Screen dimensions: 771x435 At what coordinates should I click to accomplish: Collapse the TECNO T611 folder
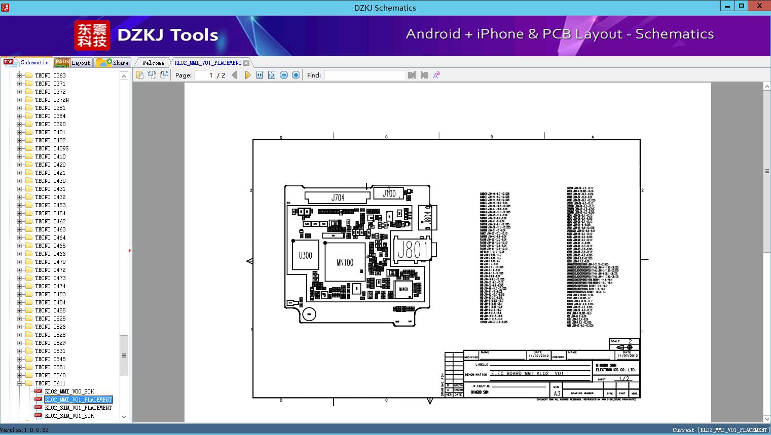pos(19,383)
